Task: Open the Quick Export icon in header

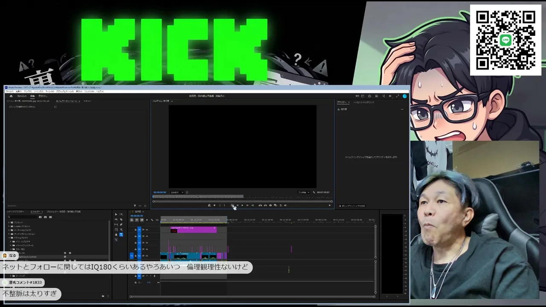Action: tap(369, 96)
